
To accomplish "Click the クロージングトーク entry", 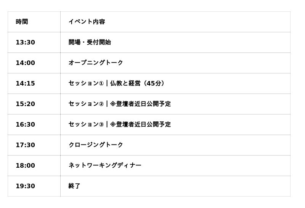I will tap(96, 145).
